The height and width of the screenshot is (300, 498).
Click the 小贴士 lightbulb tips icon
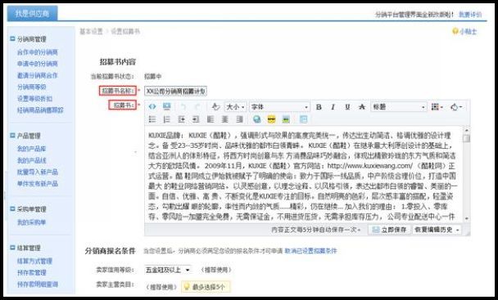(x=455, y=31)
